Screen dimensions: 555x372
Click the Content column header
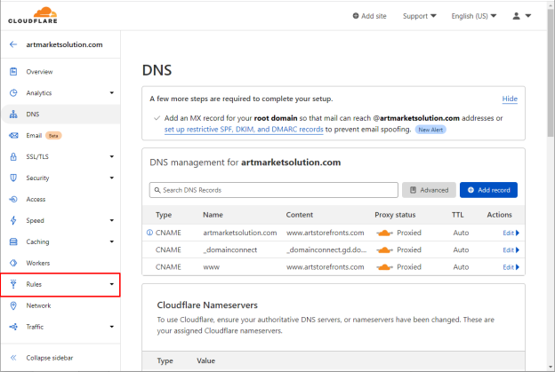(x=300, y=215)
